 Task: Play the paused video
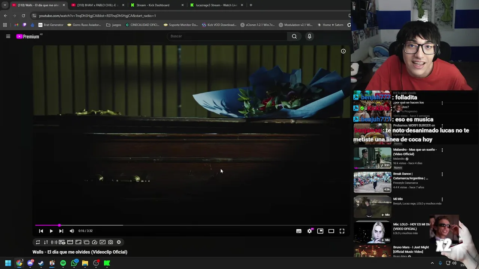[x=51, y=231]
